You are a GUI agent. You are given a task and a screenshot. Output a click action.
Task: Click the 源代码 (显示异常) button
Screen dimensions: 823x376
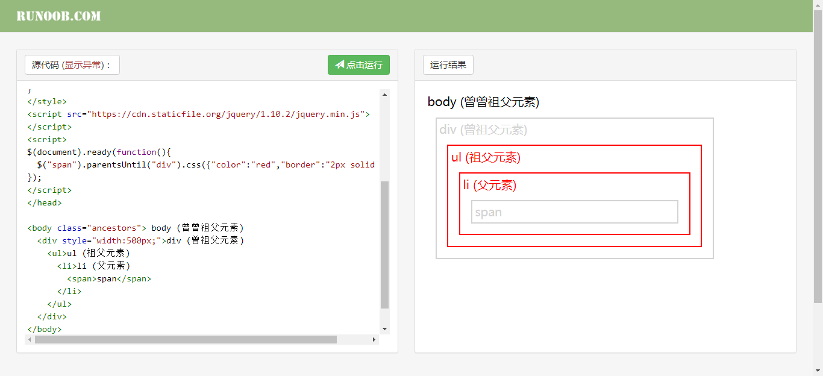coord(72,65)
